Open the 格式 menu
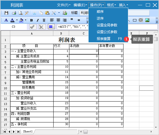 click(111, 5)
